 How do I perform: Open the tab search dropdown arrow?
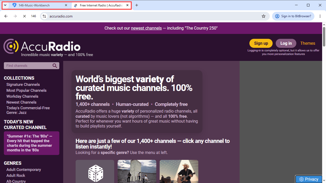click(5, 5)
